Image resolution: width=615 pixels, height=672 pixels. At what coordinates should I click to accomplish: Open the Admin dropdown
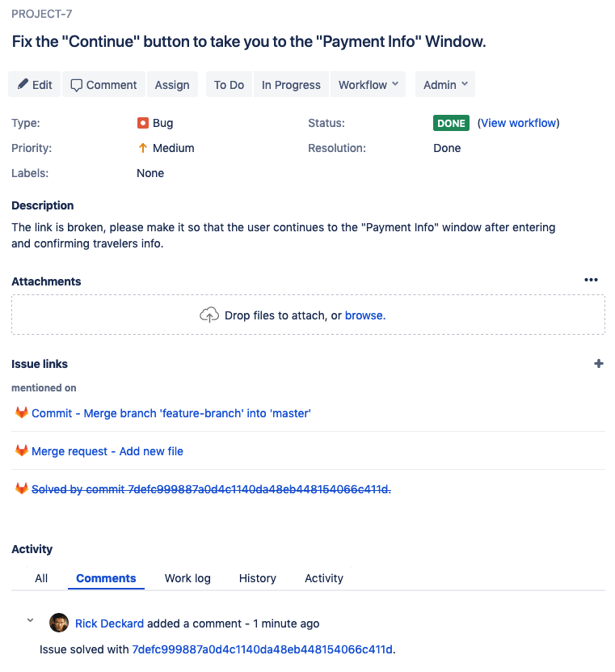[x=444, y=84]
